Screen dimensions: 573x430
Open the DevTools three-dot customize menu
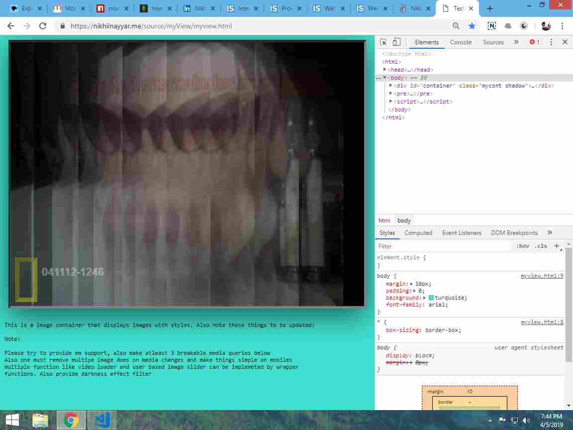click(551, 42)
